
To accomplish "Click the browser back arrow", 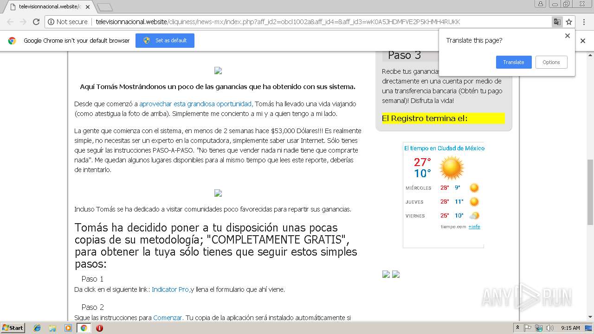I will pyautogui.click(x=10, y=22).
